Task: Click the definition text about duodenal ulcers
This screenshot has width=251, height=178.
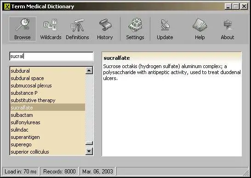Action: click(x=172, y=72)
